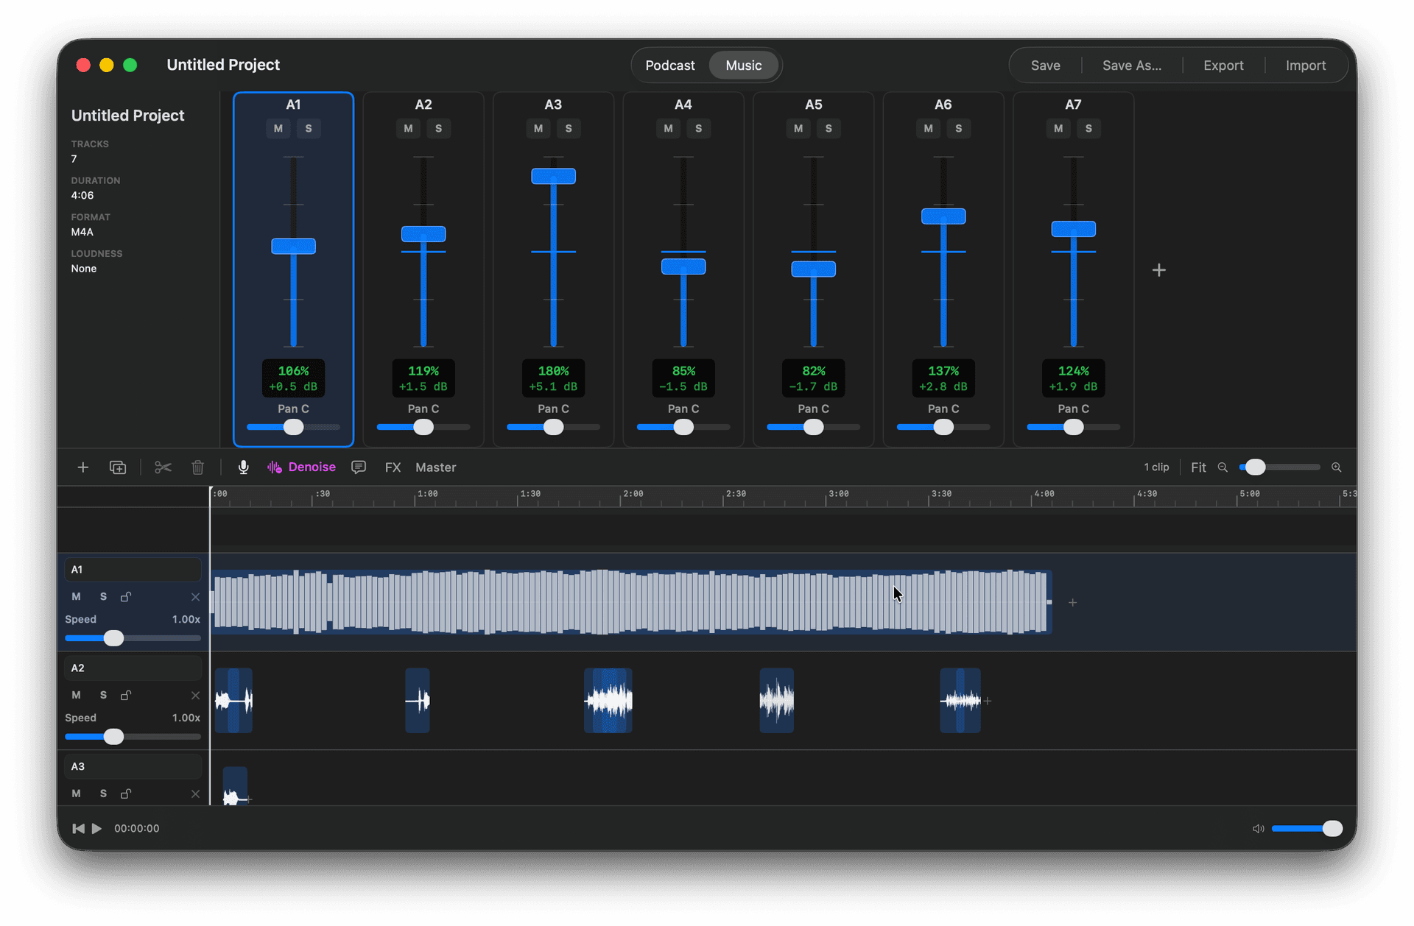Click the zoom in magnifier icon
The width and height of the screenshot is (1414, 926).
[x=1336, y=467]
